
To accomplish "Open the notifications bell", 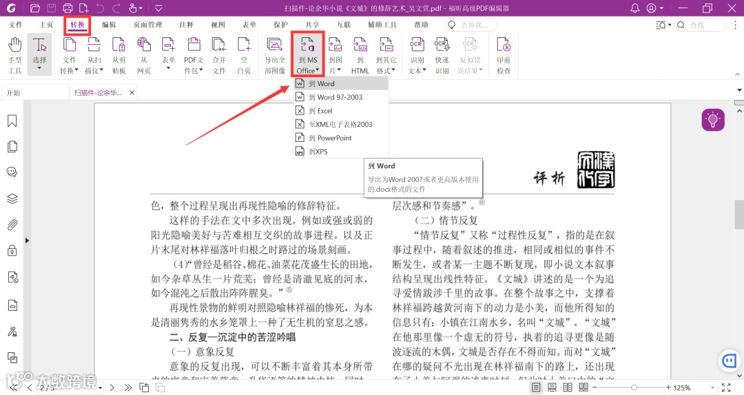I will pyautogui.click(x=634, y=8).
